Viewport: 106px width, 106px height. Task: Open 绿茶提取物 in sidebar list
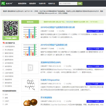[8, 66]
